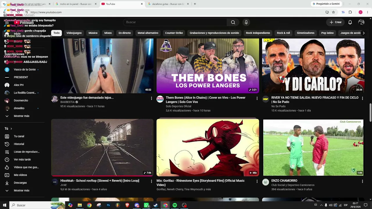Screen dimensions: 372x209
Task: Click Pregúntale a Gemini button
Action: click(x=326, y=4)
